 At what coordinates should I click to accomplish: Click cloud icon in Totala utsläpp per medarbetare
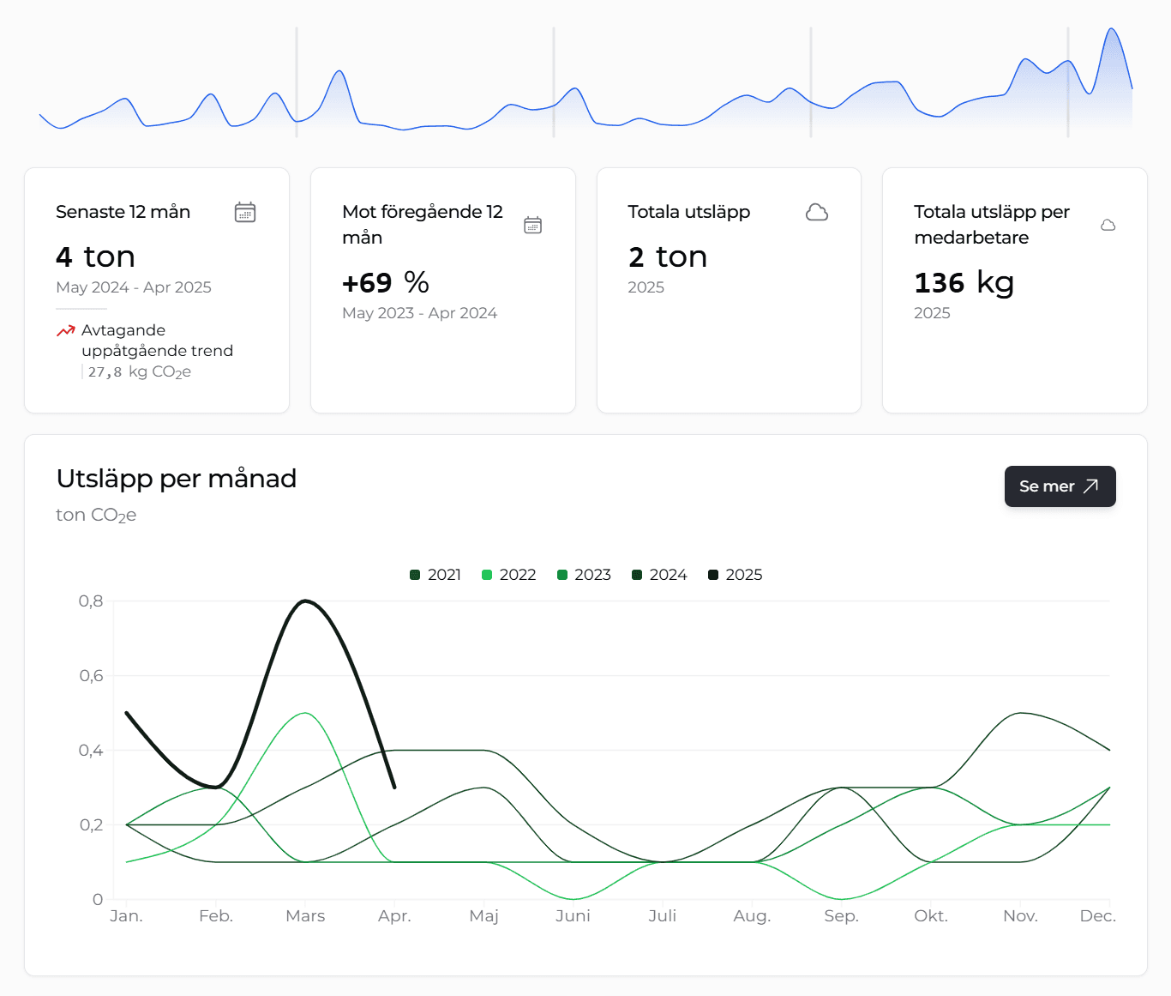(x=1108, y=225)
